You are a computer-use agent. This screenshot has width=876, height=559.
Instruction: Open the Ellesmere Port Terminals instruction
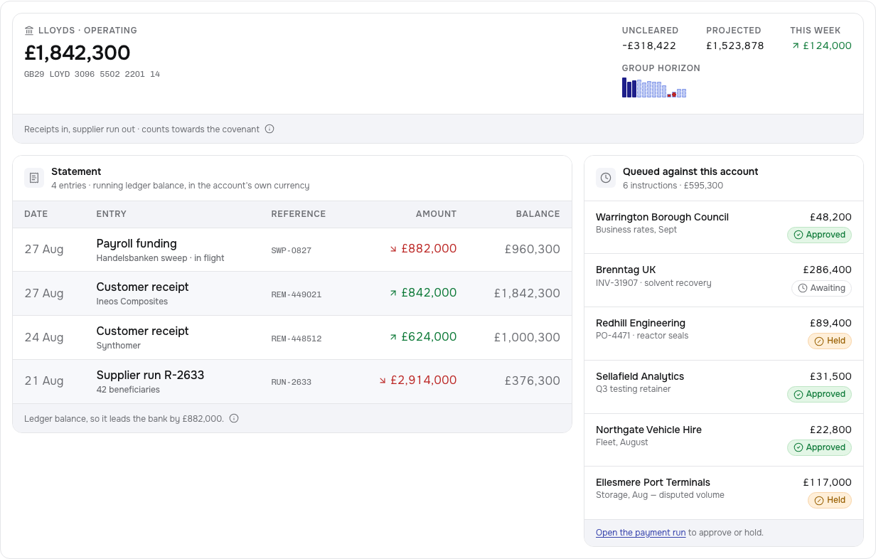coord(724,493)
